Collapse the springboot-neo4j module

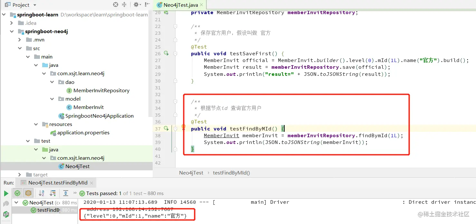click(x=12, y=31)
